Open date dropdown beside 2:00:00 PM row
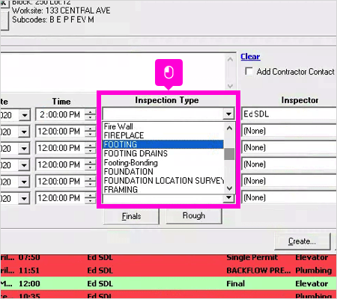The height and width of the screenshot is (299, 337). [24, 115]
